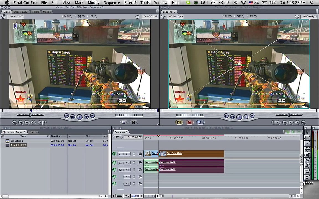Toggle Clip Overlays control in Timeline
The width and height of the screenshot is (319, 199).
tap(127, 196)
